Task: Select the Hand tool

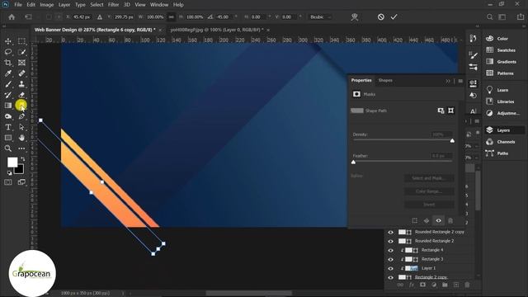Action: [21, 138]
